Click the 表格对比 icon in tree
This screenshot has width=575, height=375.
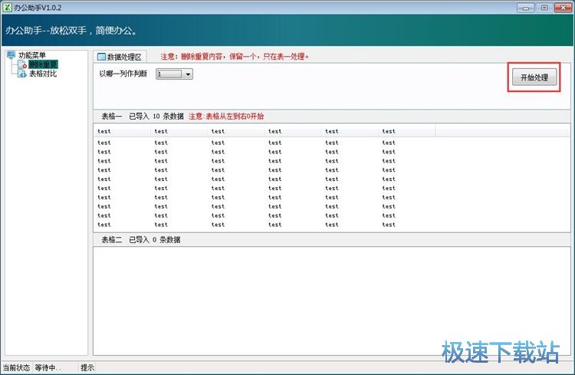click(21, 74)
